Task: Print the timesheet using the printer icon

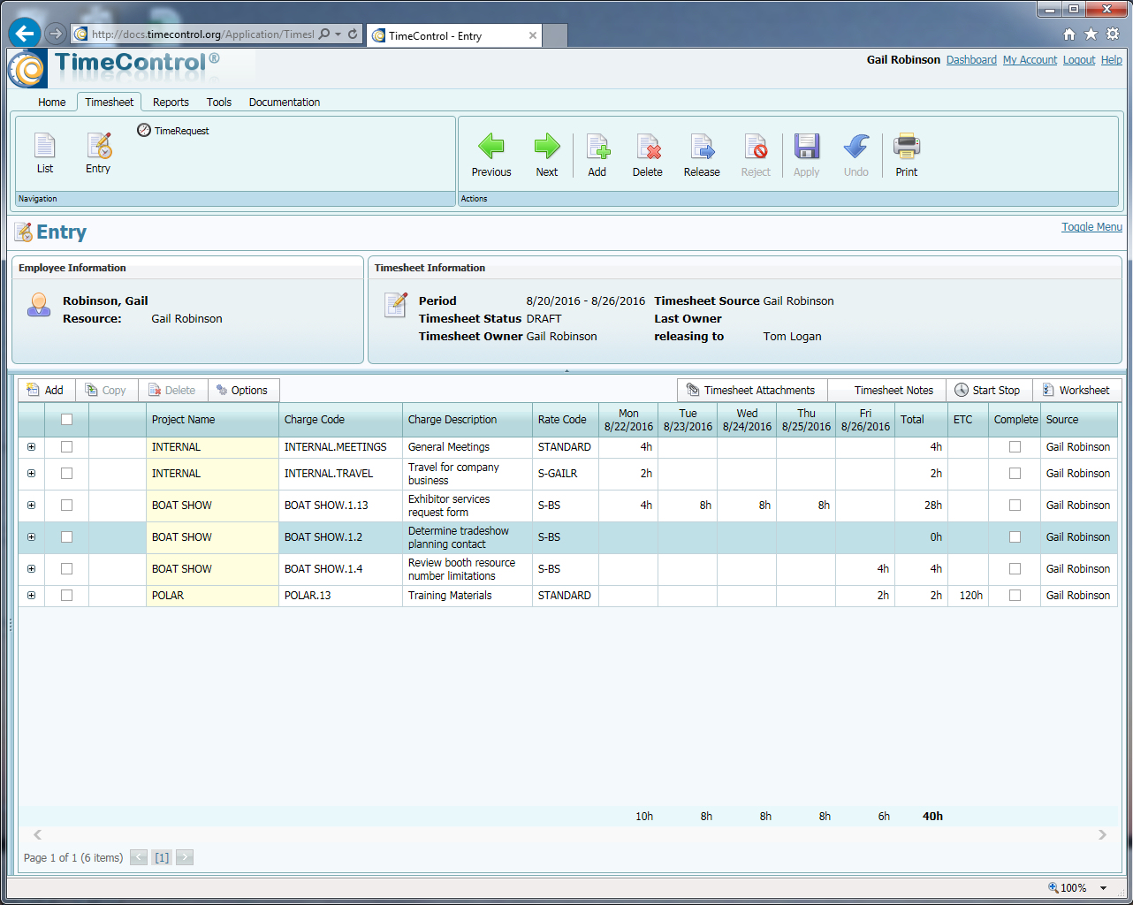Action: pyautogui.click(x=906, y=147)
